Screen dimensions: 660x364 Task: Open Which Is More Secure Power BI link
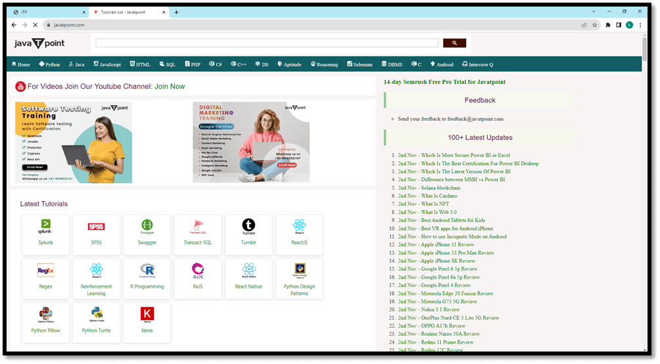pyautogui.click(x=454, y=155)
